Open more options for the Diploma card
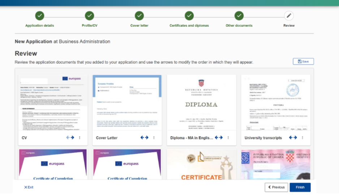This screenshot has width=339, height=195. (x=228, y=137)
